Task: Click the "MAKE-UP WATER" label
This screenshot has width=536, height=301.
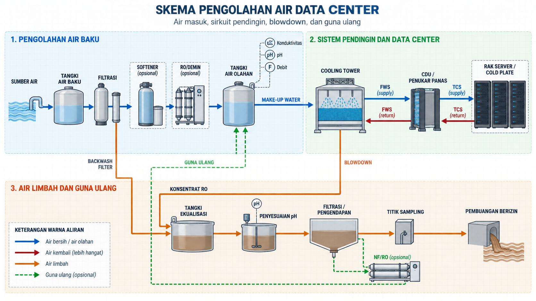Action: [x=281, y=100]
